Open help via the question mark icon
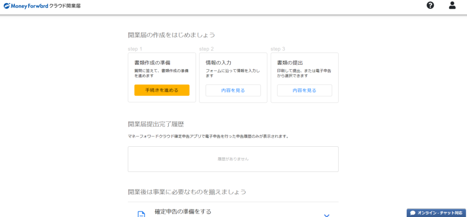Image resolution: width=467 pixels, height=217 pixels. click(x=430, y=5)
